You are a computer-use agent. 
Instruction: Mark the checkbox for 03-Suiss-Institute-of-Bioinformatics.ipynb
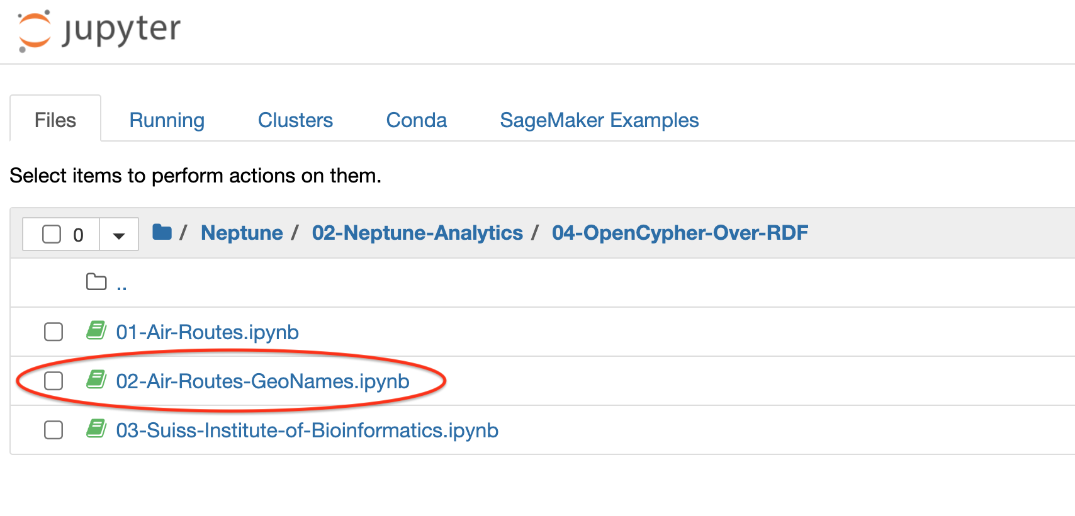pyautogui.click(x=53, y=430)
